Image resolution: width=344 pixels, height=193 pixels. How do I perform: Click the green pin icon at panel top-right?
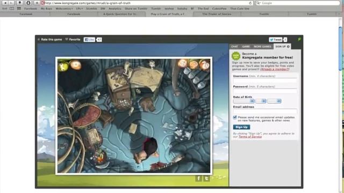[x=299, y=39]
